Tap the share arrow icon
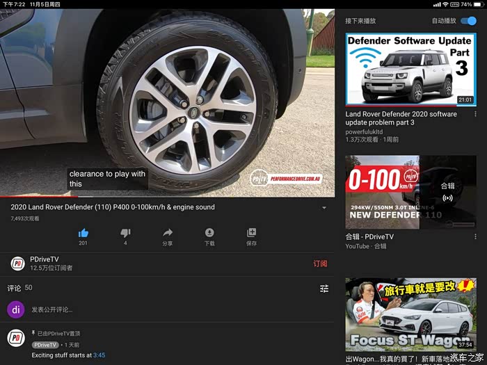This screenshot has width=487, height=365. [168, 232]
